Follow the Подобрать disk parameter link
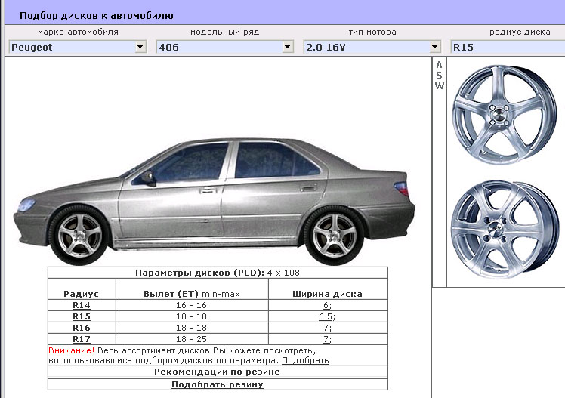Viewport: 565px width, 398px height. [305, 360]
